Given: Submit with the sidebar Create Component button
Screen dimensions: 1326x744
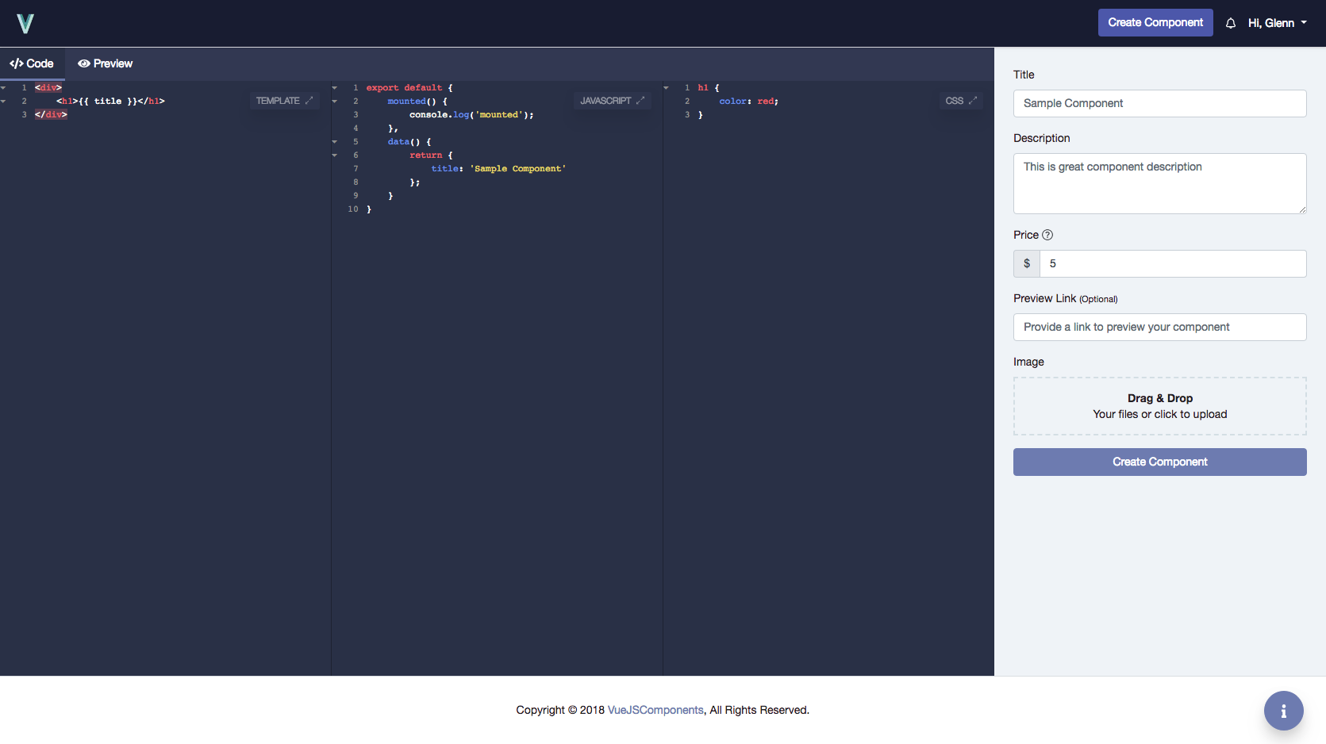Looking at the screenshot, I should click(1159, 462).
